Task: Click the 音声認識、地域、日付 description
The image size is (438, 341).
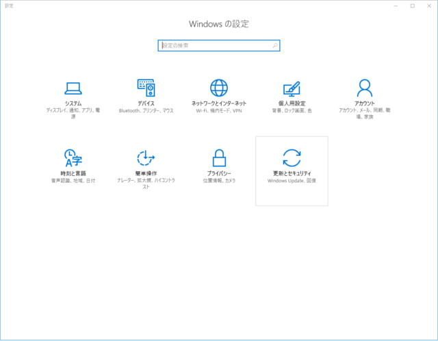Action: 73,181
